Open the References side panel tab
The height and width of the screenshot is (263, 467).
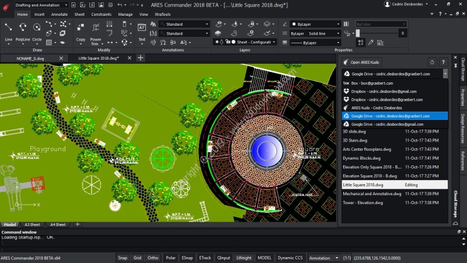pyautogui.click(x=462, y=160)
